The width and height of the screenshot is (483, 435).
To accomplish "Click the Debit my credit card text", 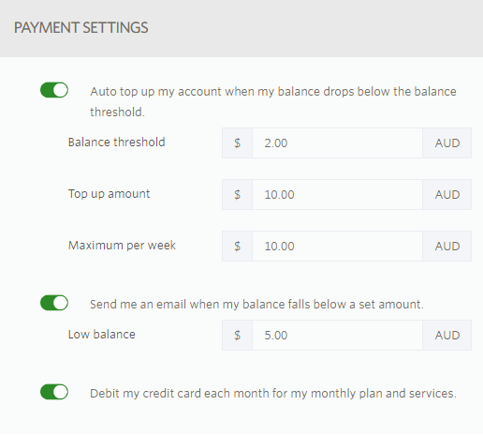I will coord(273,394).
